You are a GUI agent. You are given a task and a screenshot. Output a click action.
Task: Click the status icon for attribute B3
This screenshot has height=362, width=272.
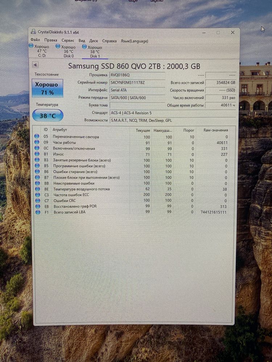(x=37, y=160)
